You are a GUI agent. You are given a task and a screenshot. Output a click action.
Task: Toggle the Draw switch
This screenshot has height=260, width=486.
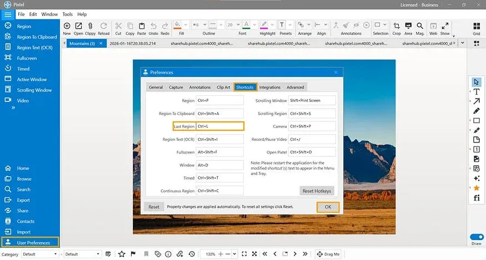tap(477, 237)
